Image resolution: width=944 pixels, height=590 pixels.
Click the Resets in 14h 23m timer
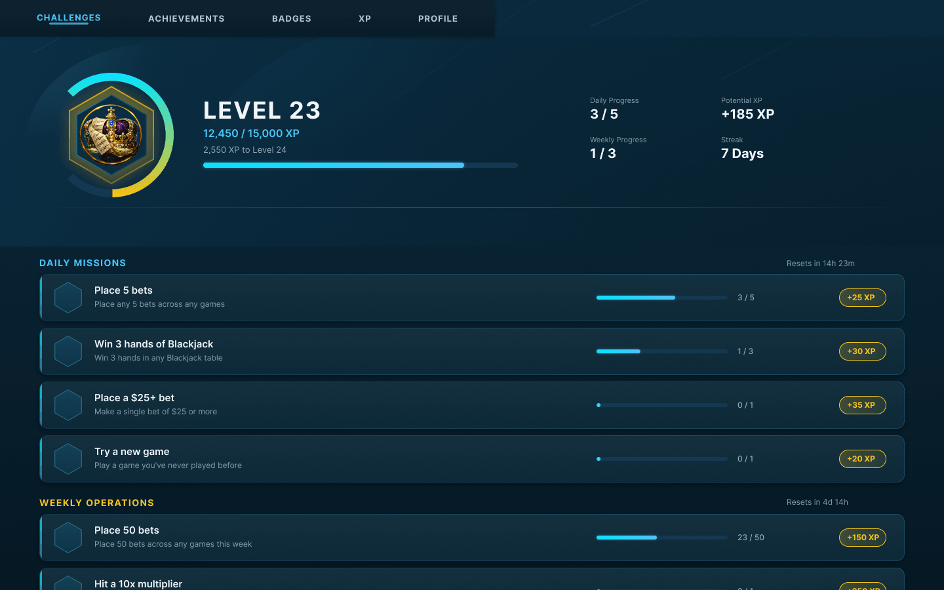pyautogui.click(x=821, y=264)
